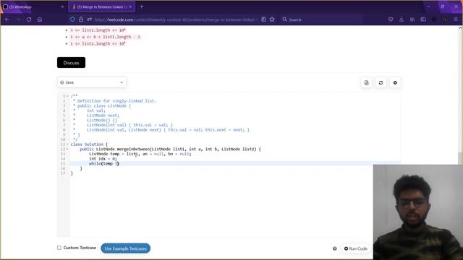Toggle the sidebar icon in toolbar

click(423, 19)
